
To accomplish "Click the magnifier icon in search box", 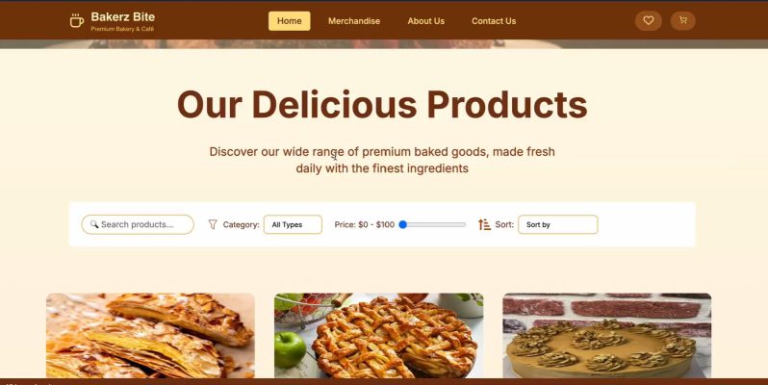I will 94,224.
